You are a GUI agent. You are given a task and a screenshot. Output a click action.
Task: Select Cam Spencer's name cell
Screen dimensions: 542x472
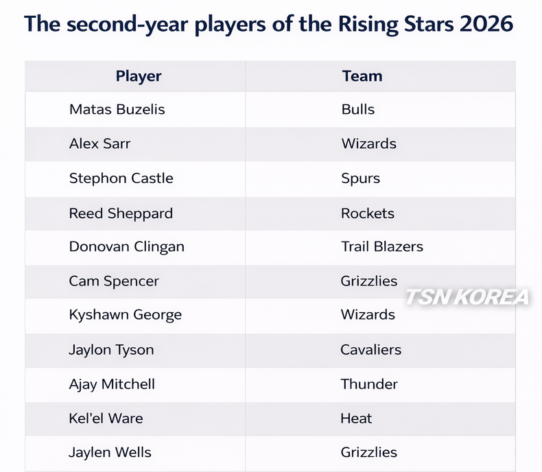(114, 281)
